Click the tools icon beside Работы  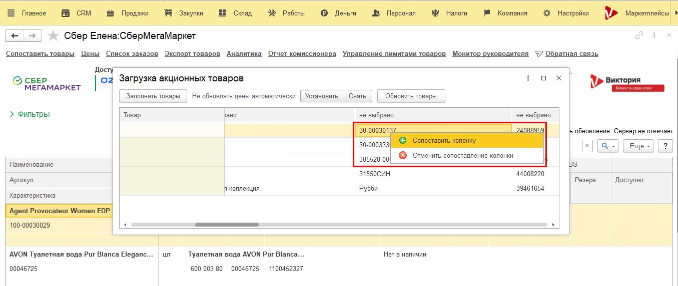(x=272, y=13)
